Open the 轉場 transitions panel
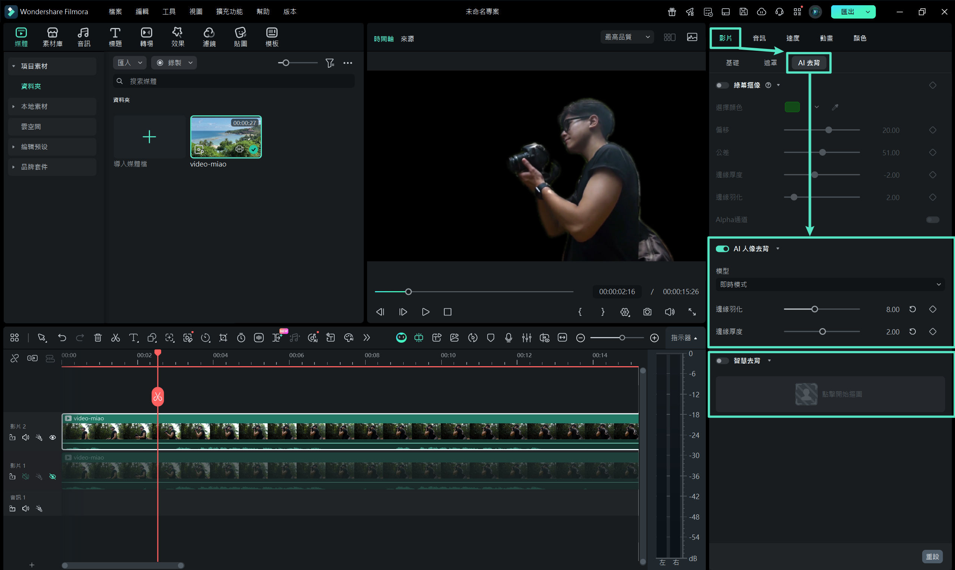The height and width of the screenshot is (570, 955). pyautogui.click(x=146, y=37)
